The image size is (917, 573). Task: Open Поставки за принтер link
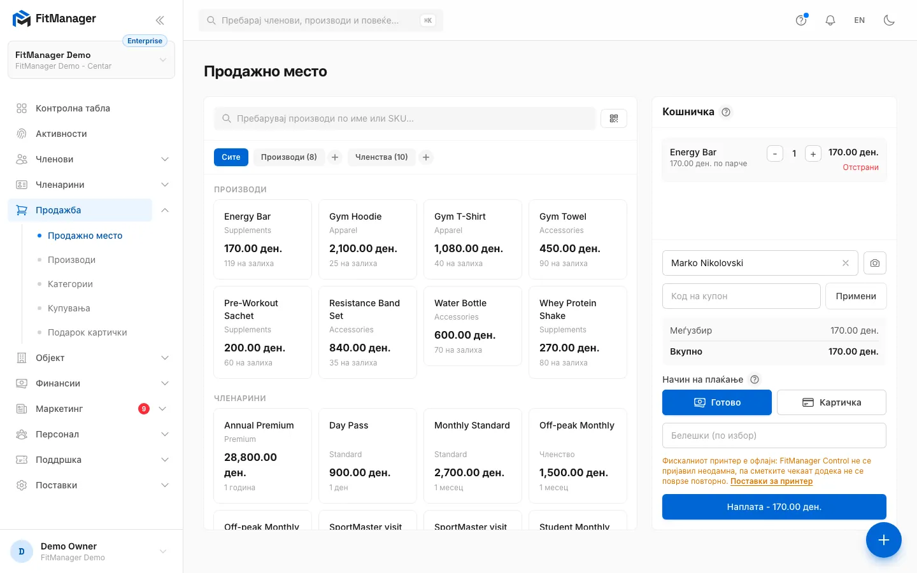point(771,481)
